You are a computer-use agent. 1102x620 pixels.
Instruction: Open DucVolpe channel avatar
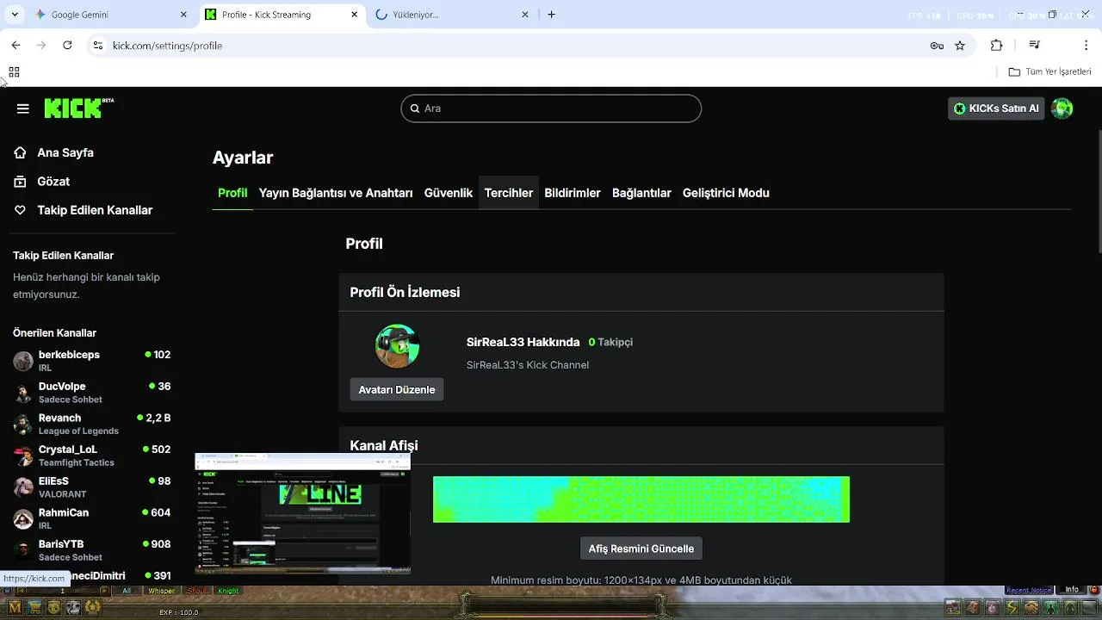click(x=23, y=393)
